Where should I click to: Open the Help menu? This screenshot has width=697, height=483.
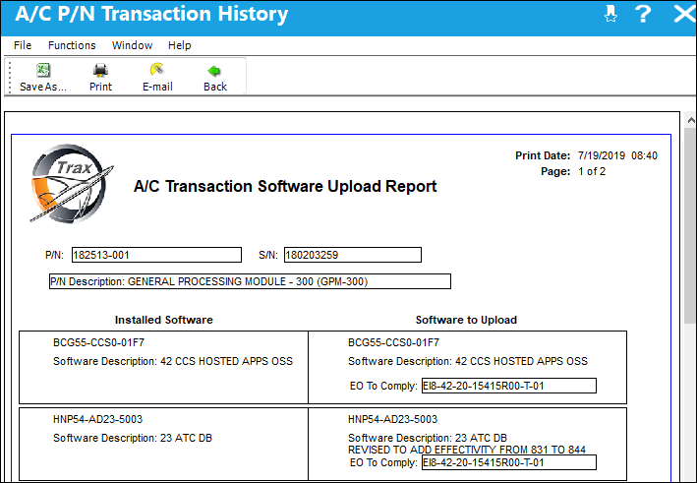tap(180, 45)
